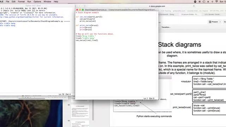The image size is (226, 127).
Task: Start the slideshow with Present button
Action: coord(213,22)
